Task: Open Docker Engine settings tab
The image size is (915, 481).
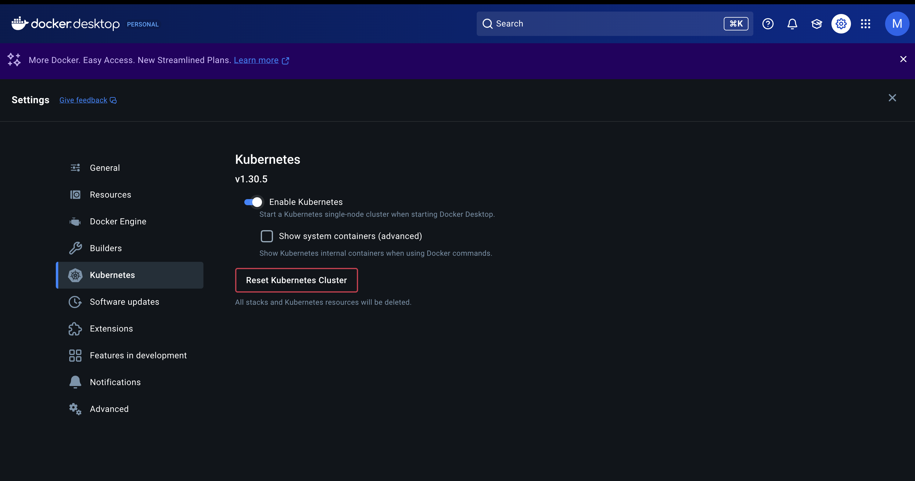Action: tap(130, 222)
